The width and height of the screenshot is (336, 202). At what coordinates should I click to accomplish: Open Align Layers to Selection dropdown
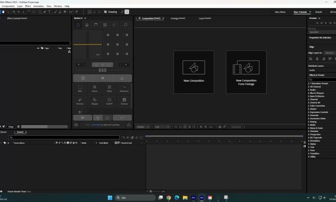point(330,53)
